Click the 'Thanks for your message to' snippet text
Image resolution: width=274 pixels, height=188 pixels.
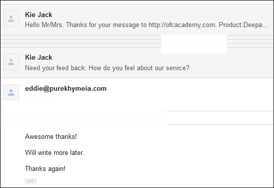(x=106, y=25)
